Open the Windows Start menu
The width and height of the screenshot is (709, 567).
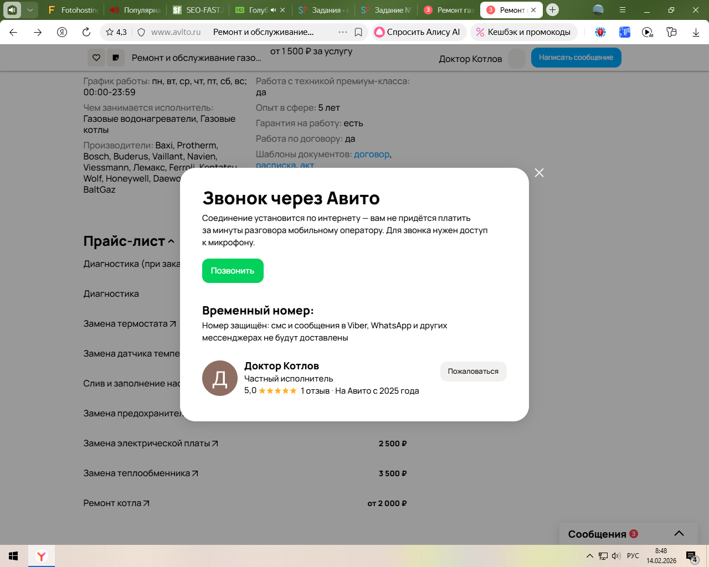click(x=13, y=556)
